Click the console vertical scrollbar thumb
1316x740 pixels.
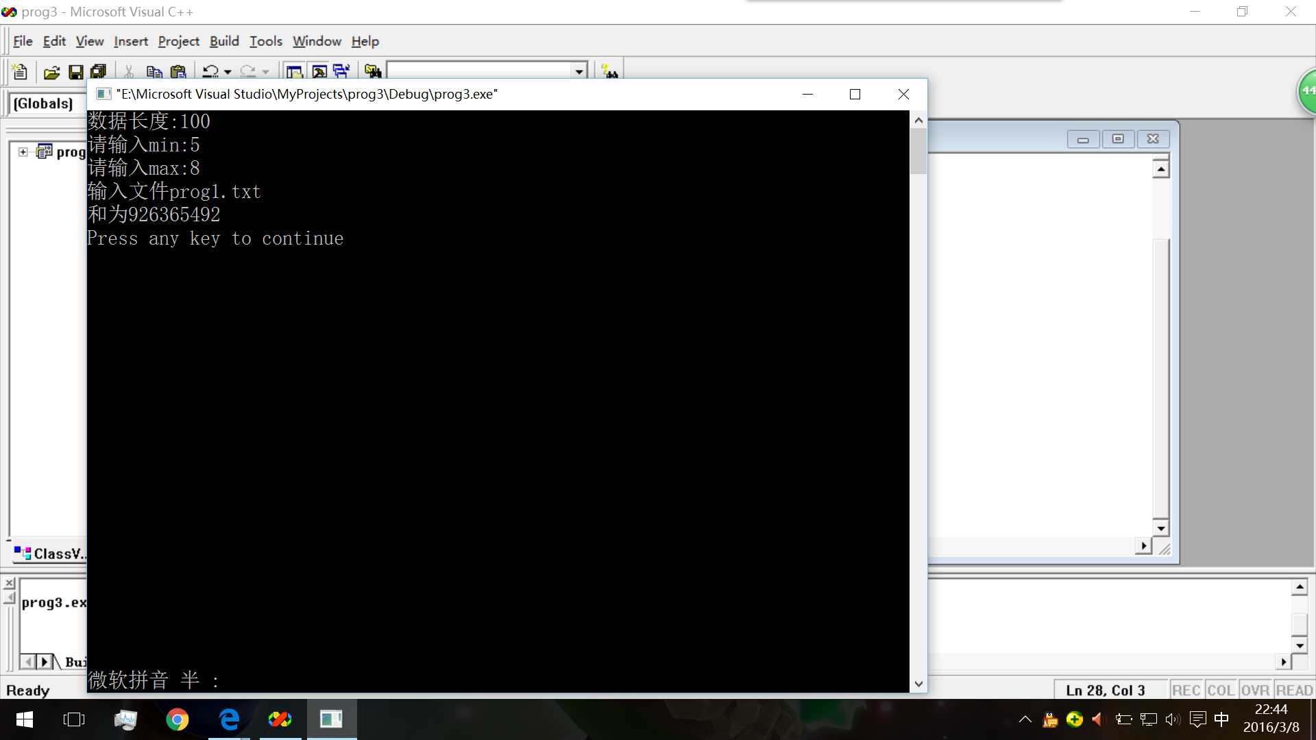pos(918,151)
